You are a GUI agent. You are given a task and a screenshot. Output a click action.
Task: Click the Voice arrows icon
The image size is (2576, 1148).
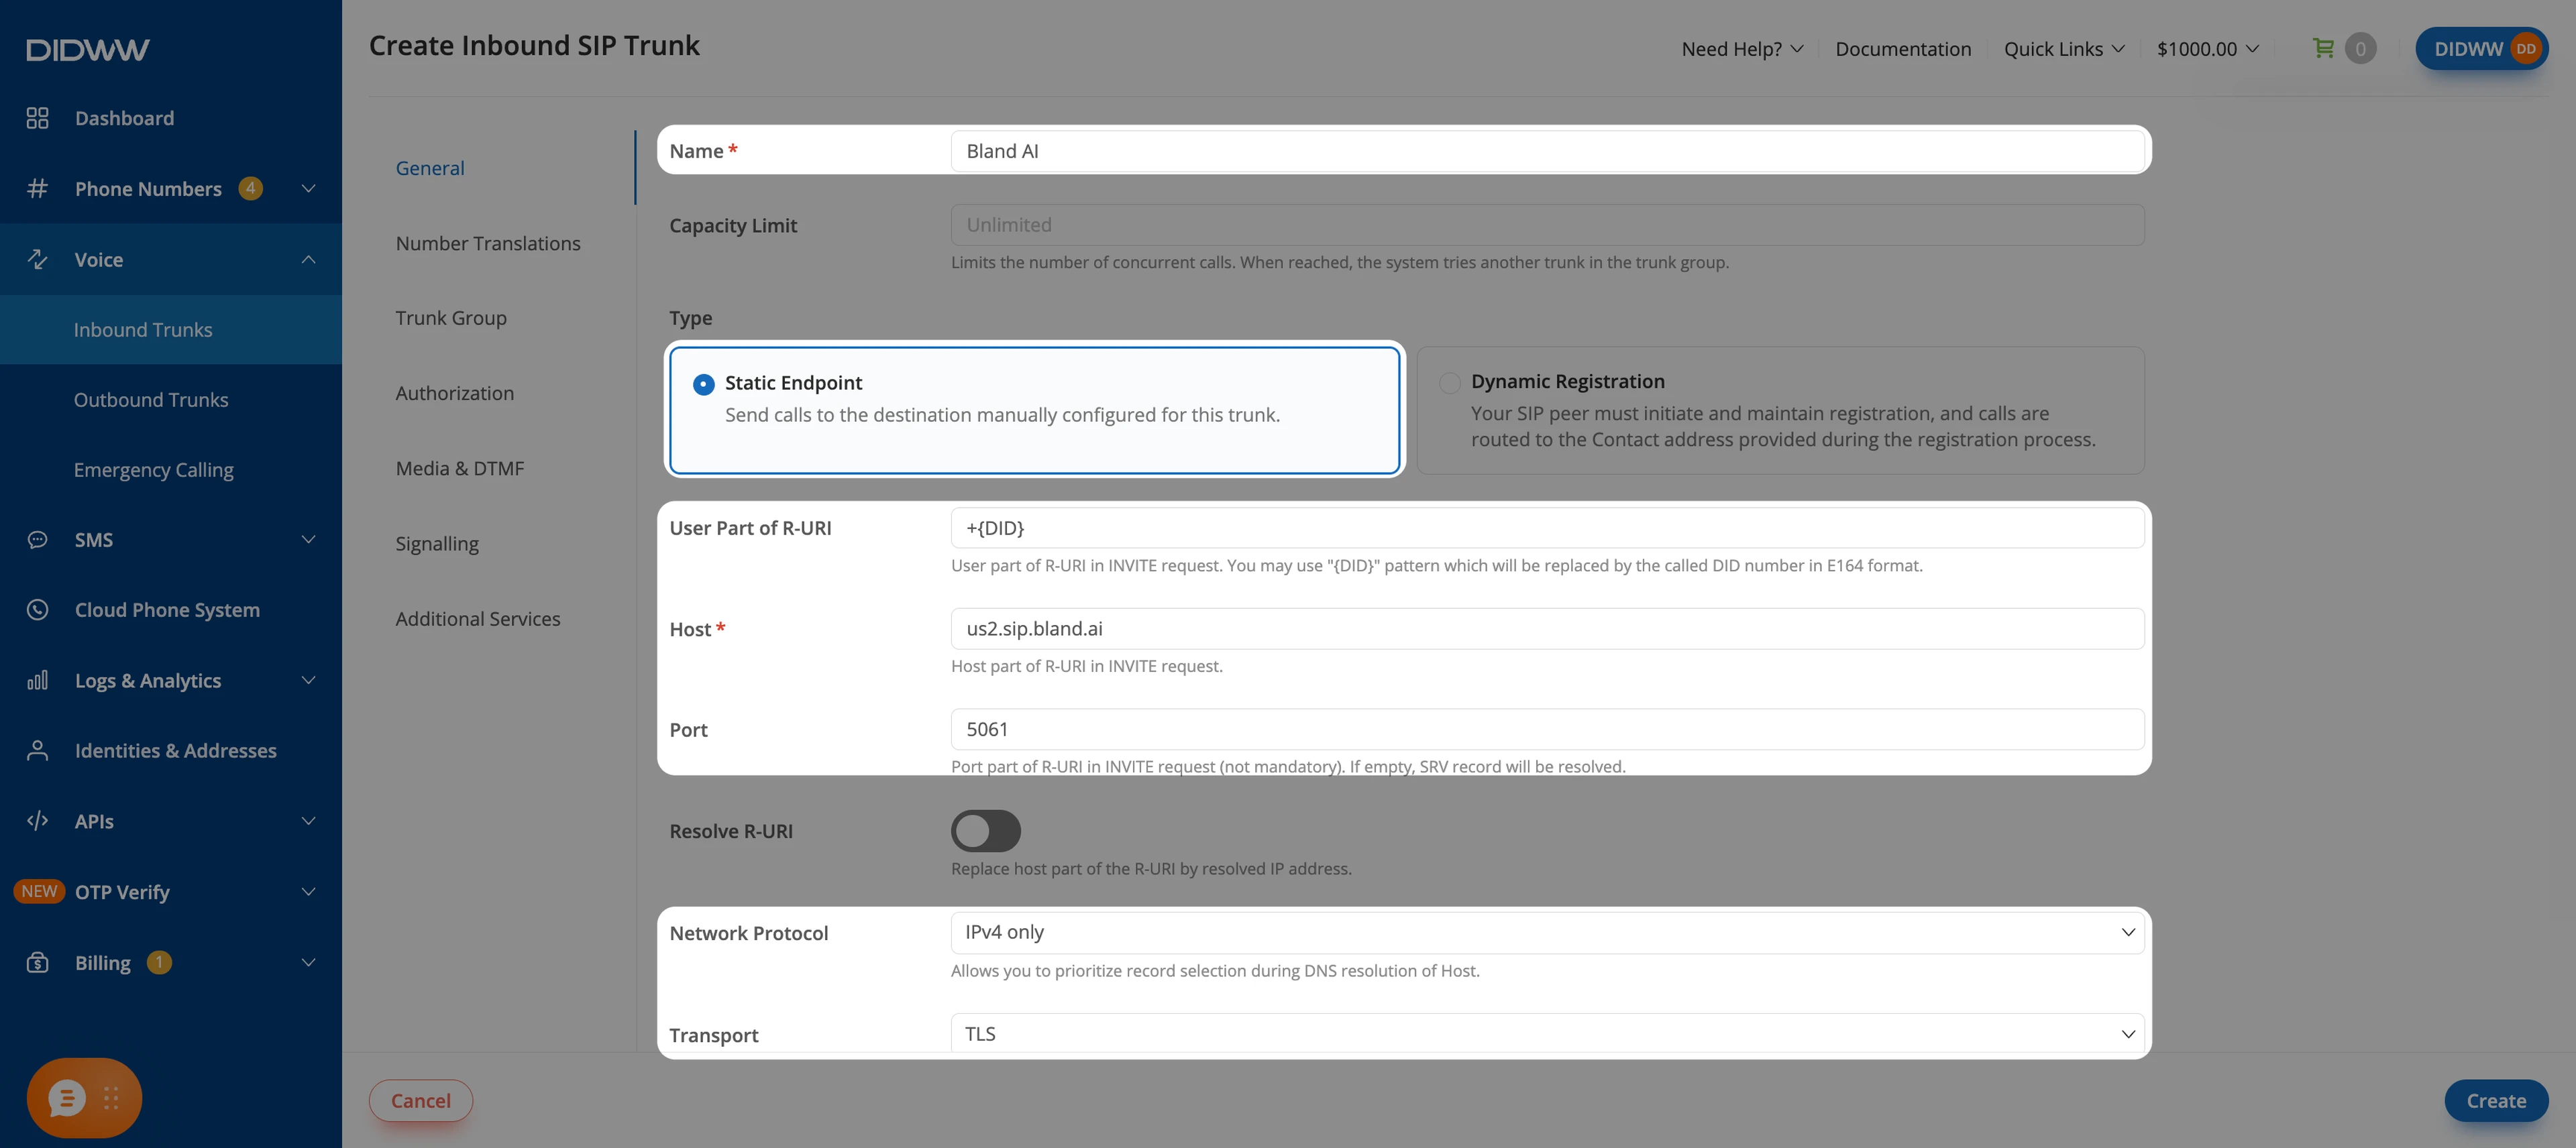37,259
